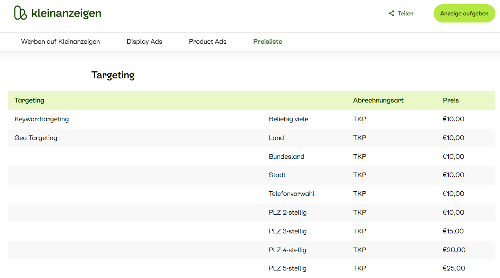Select the Geo Targeting row label
This screenshot has height=278, width=500.
pos(36,138)
